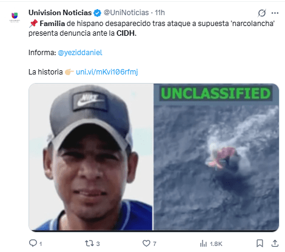285x252 pixels.
Task: Click the blue verified badge
Action: (97, 13)
